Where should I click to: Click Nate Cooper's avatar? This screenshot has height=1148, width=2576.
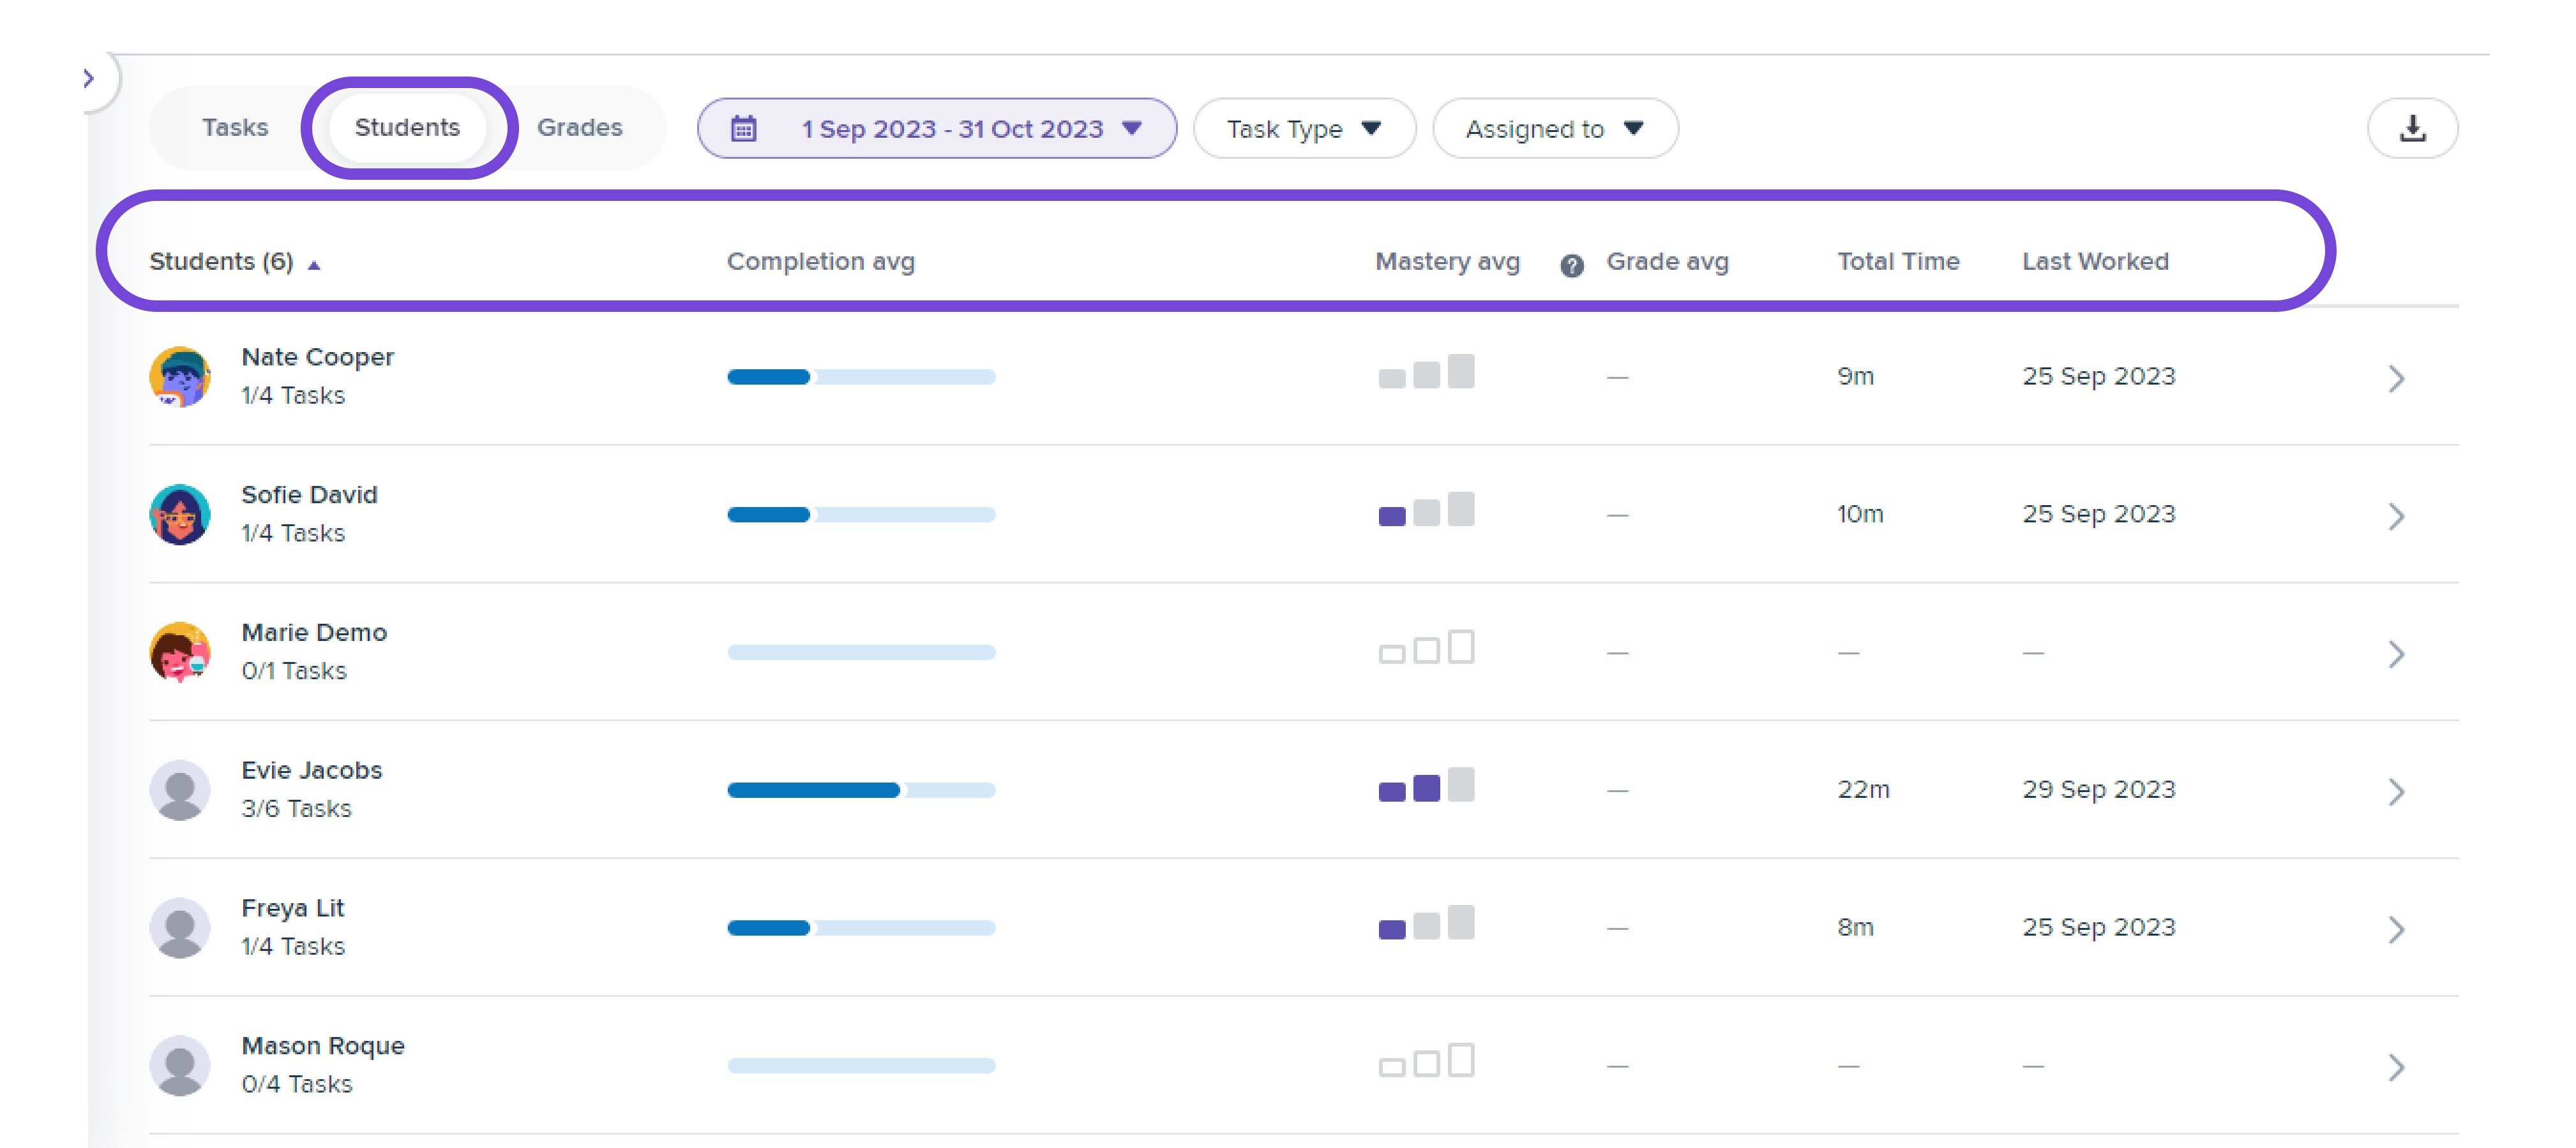point(180,377)
